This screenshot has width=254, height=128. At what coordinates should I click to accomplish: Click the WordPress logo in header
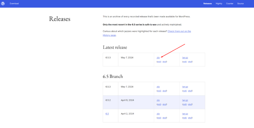point(4,3)
